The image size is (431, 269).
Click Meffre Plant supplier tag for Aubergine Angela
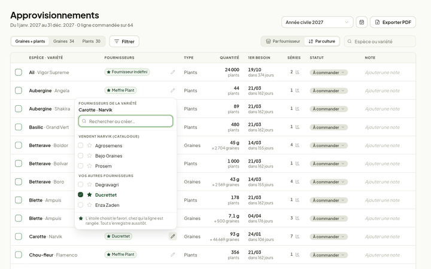tap(120, 90)
